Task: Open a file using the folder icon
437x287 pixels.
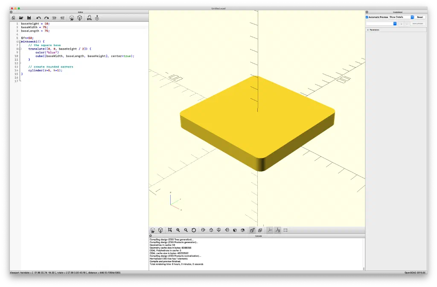Action: click(x=21, y=18)
